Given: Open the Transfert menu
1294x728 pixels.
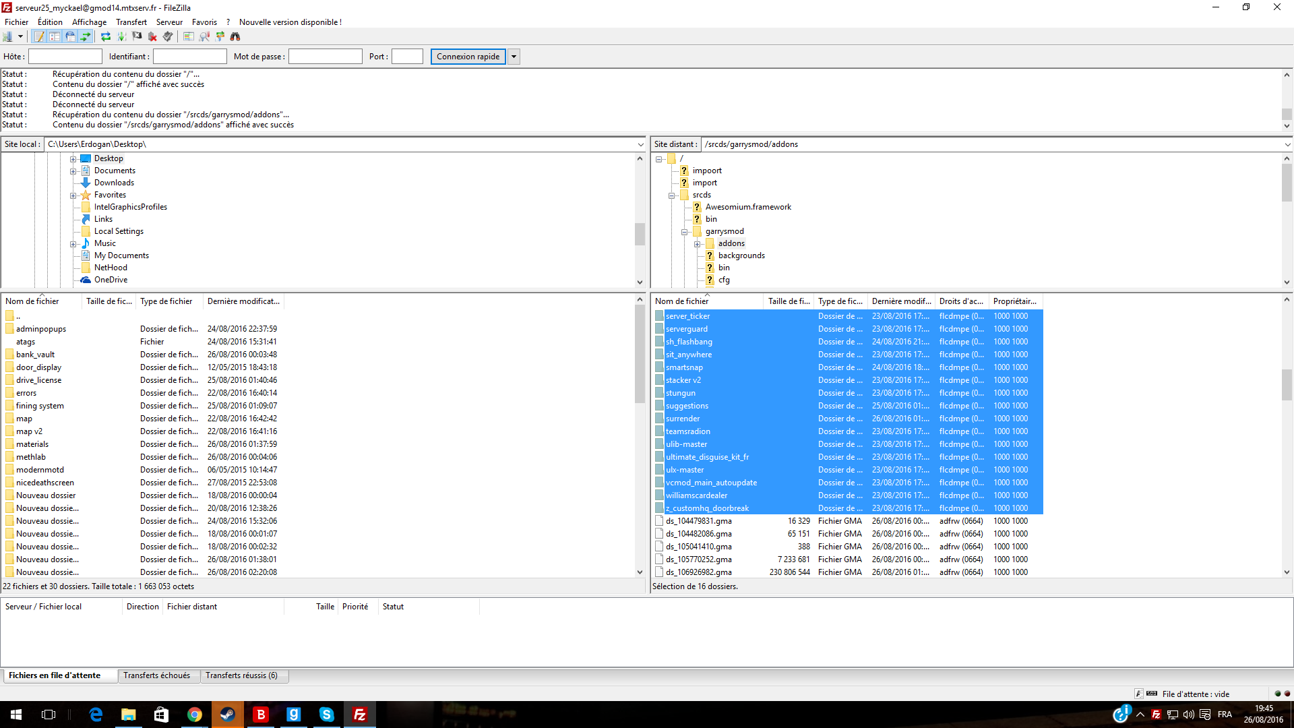Looking at the screenshot, I should [x=129, y=22].
